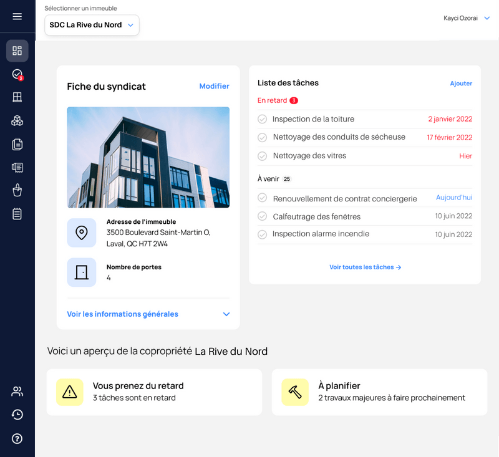Open the members icon near the sidebar bottom
This screenshot has height=457, width=499.
[x=17, y=391]
